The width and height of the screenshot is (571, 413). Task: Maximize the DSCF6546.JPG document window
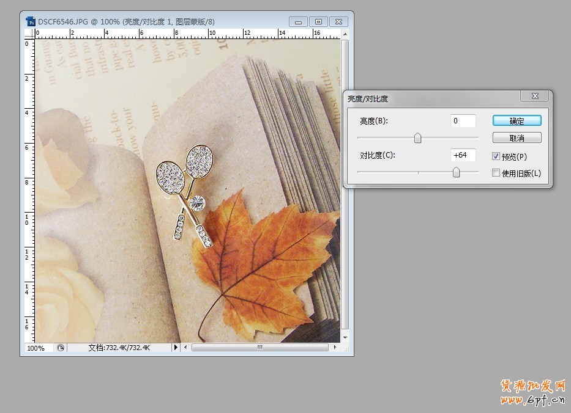pos(318,21)
